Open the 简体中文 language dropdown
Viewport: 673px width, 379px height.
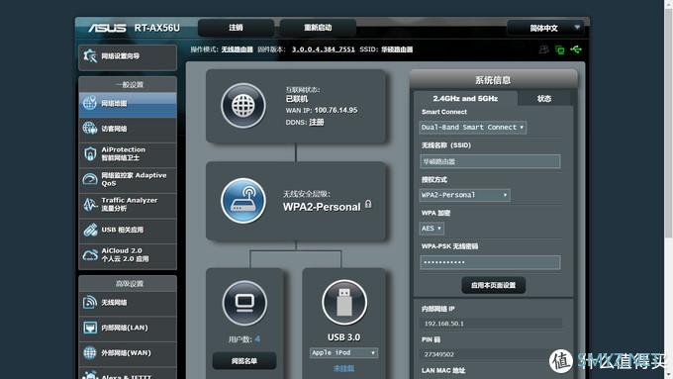[545, 29]
